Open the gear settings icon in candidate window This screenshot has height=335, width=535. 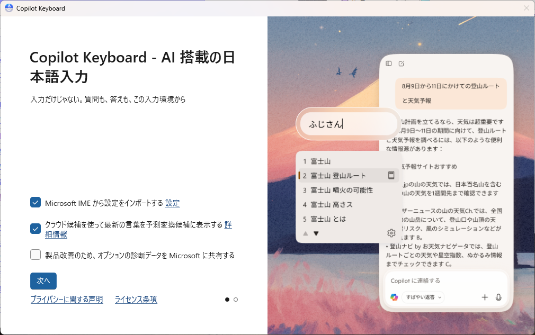pyautogui.click(x=391, y=233)
